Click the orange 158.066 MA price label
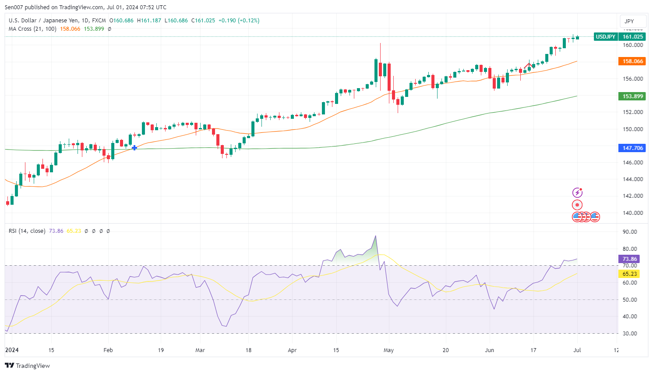This screenshot has width=653, height=374. 633,61
